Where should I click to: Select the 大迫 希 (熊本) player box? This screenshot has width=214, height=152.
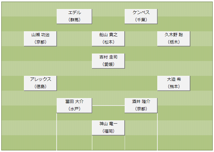[174, 83]
